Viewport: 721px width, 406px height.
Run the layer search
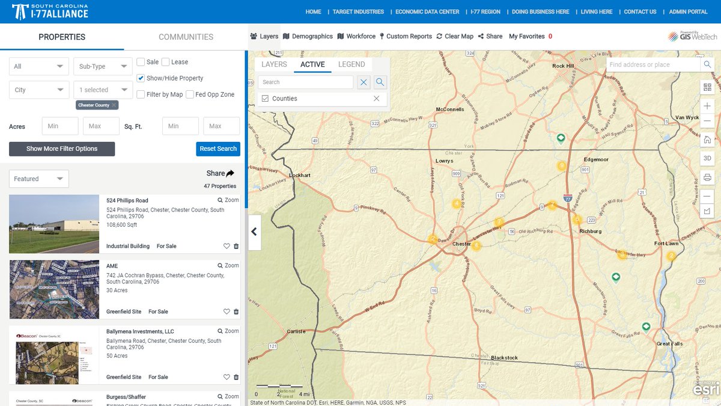(x=380, y=82)
